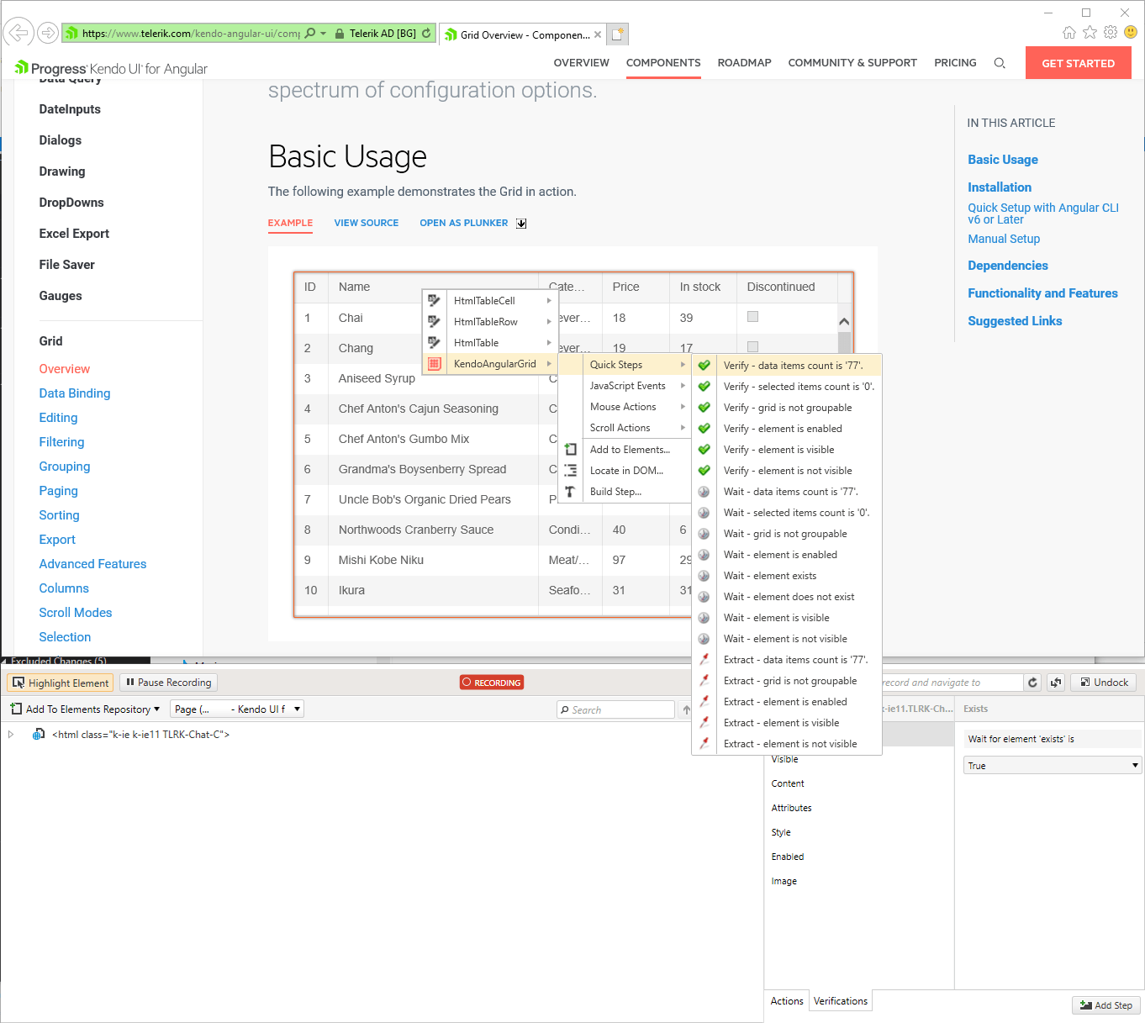
Task: Click the site search magnifier in navbar
Action: point(1000,63)
